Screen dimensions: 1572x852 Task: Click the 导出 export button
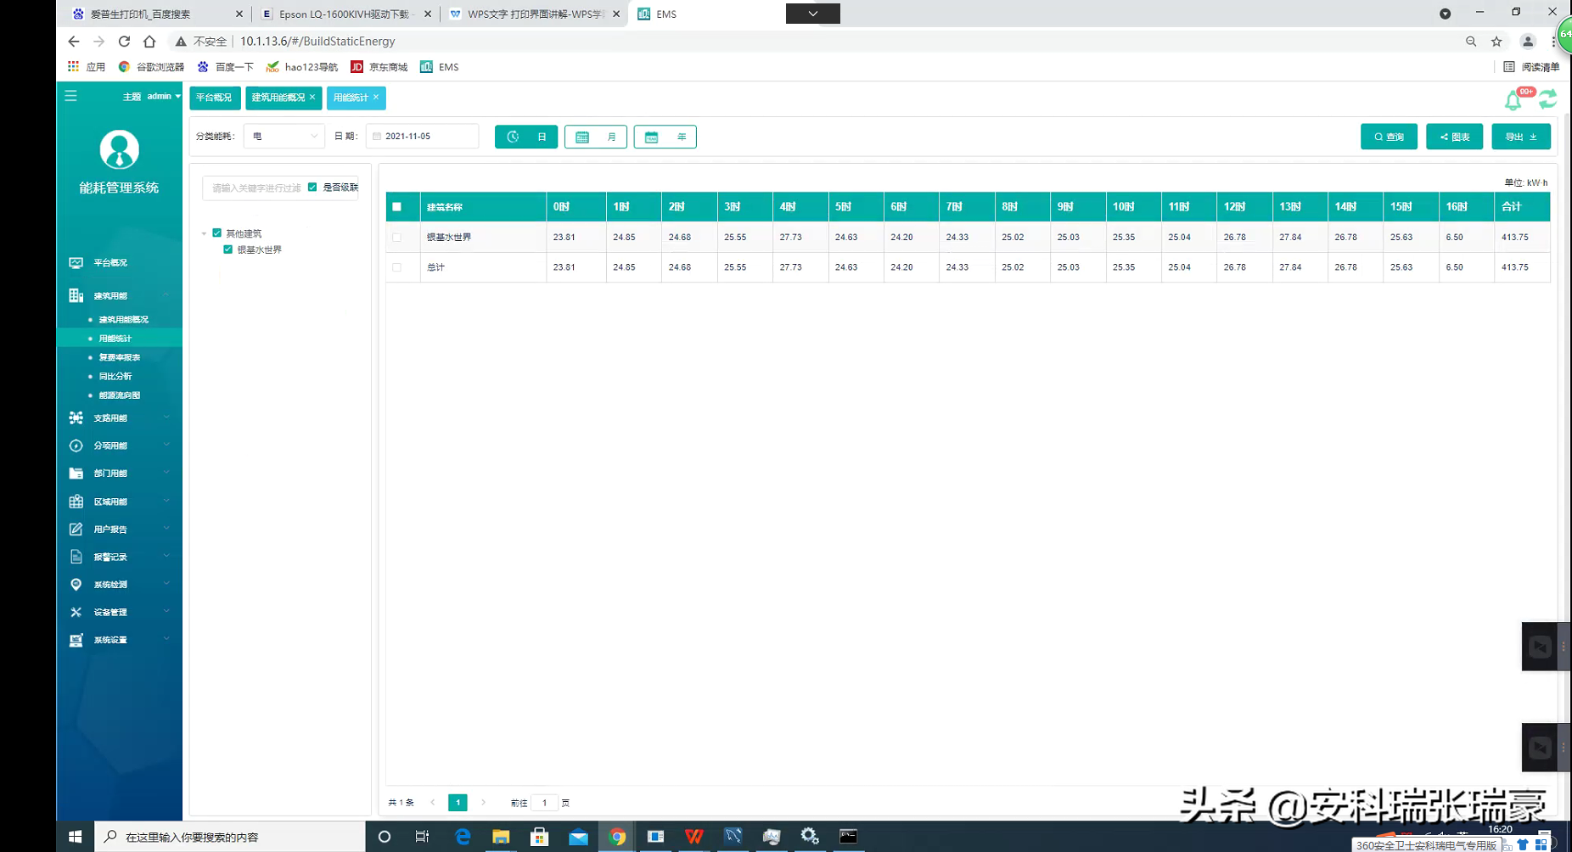[x=1521, y=137]
